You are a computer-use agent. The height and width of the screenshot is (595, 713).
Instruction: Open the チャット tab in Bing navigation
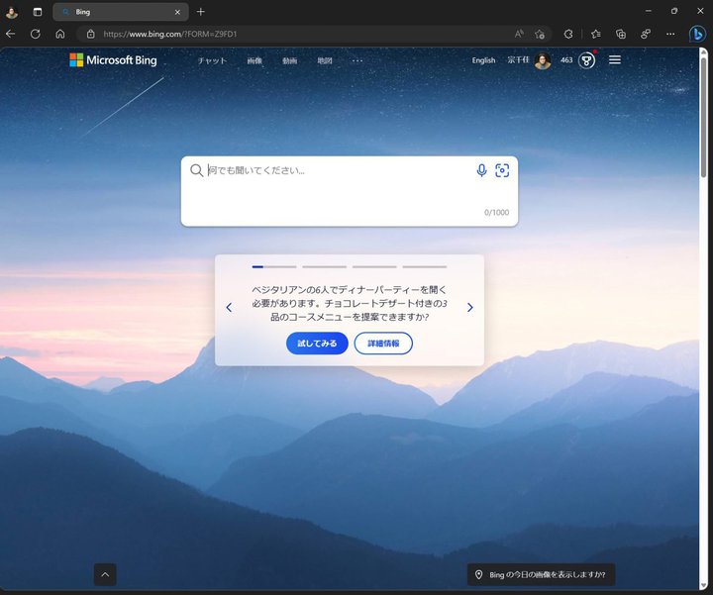coord(212,60)
